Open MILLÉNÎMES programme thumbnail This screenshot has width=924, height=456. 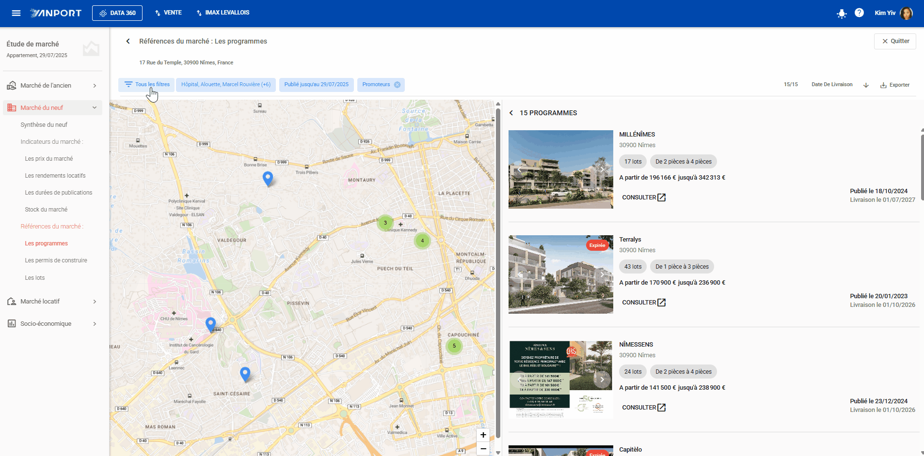(561, 169)
